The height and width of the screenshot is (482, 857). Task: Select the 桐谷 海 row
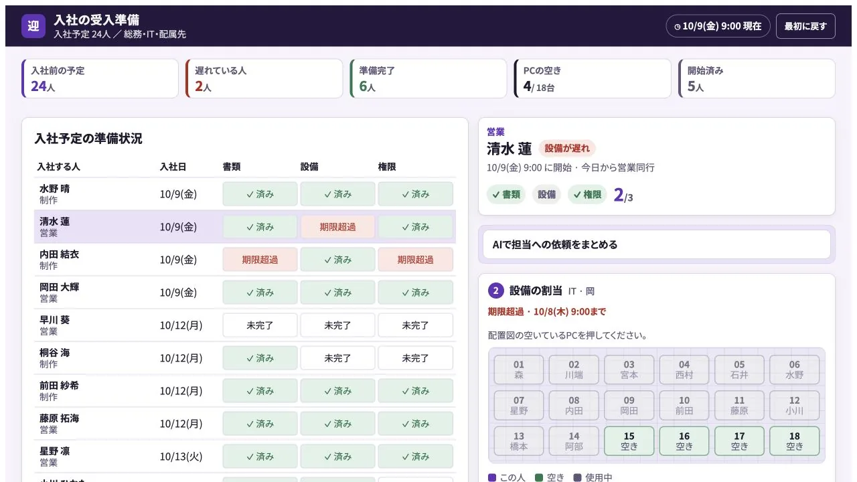tap(245, 358)
